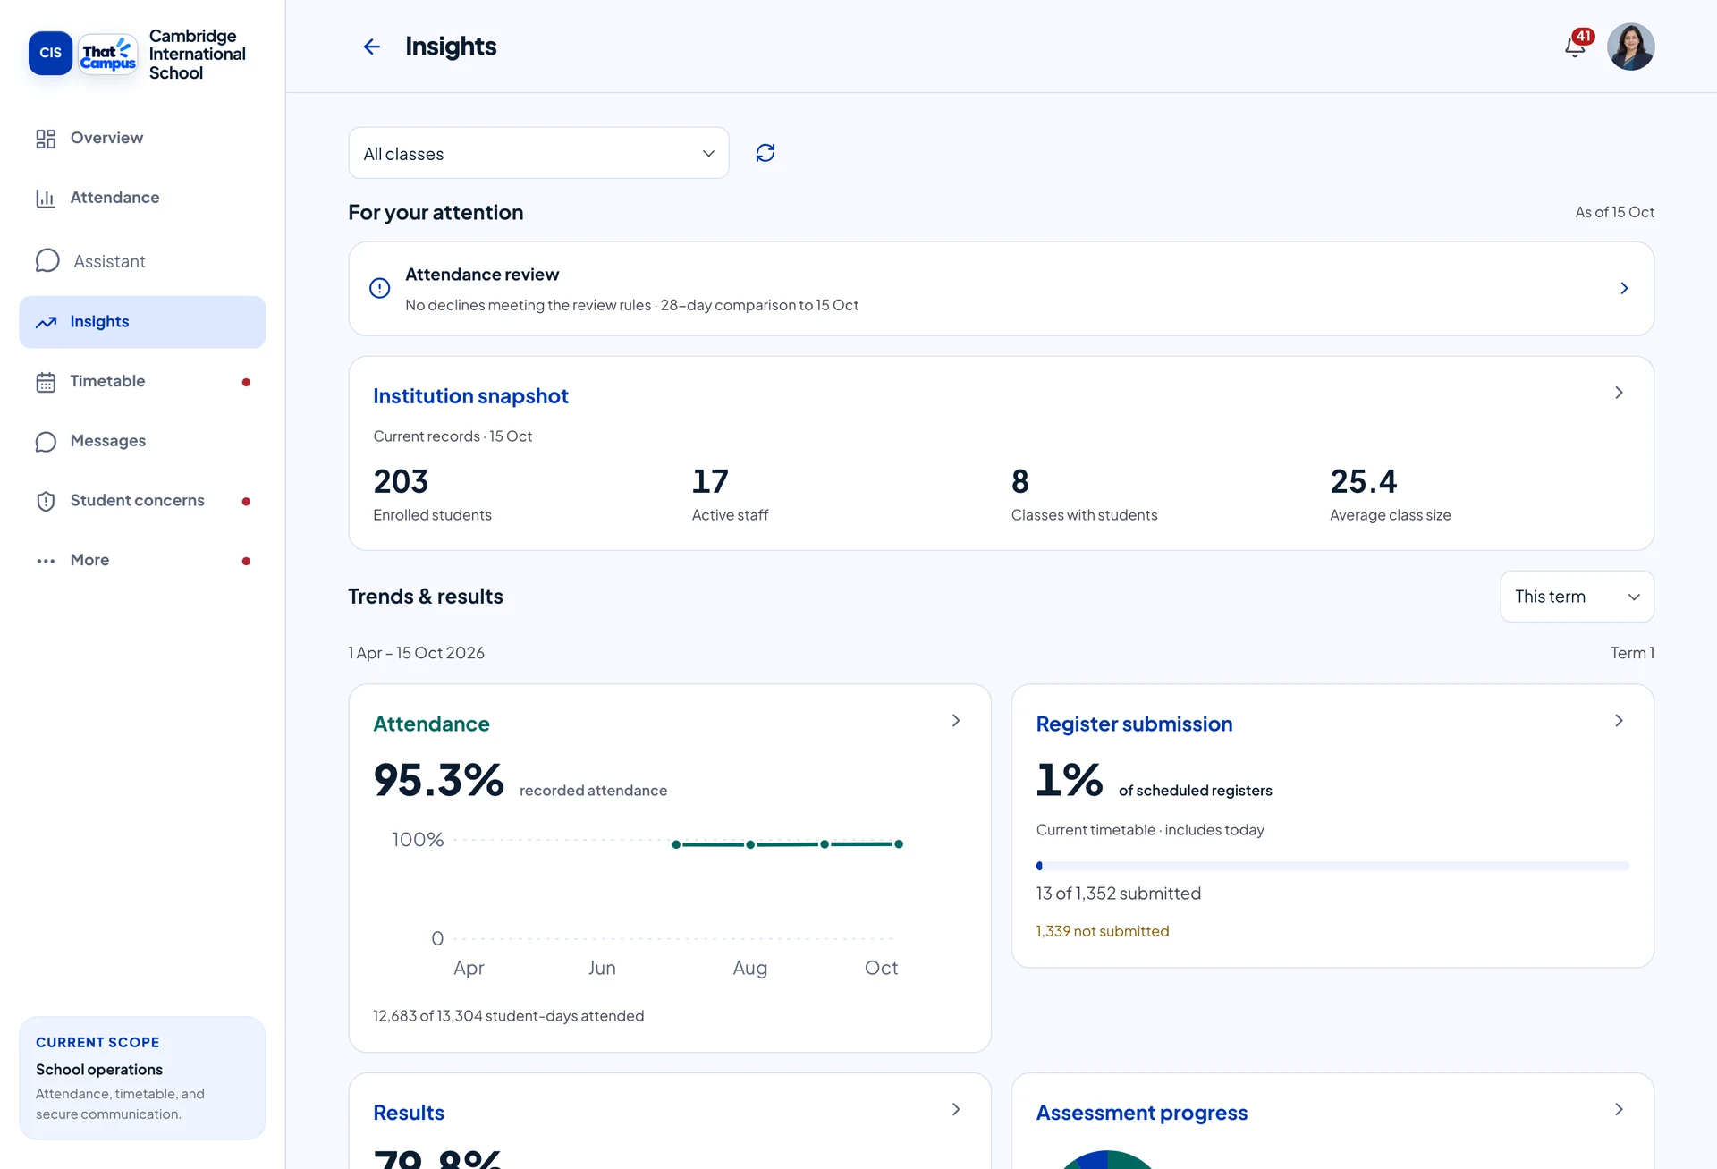This screenshot has height=1169, width=1717.
Task: Expand the Assessment progress card chevron
Action: click(1619, 1109)
